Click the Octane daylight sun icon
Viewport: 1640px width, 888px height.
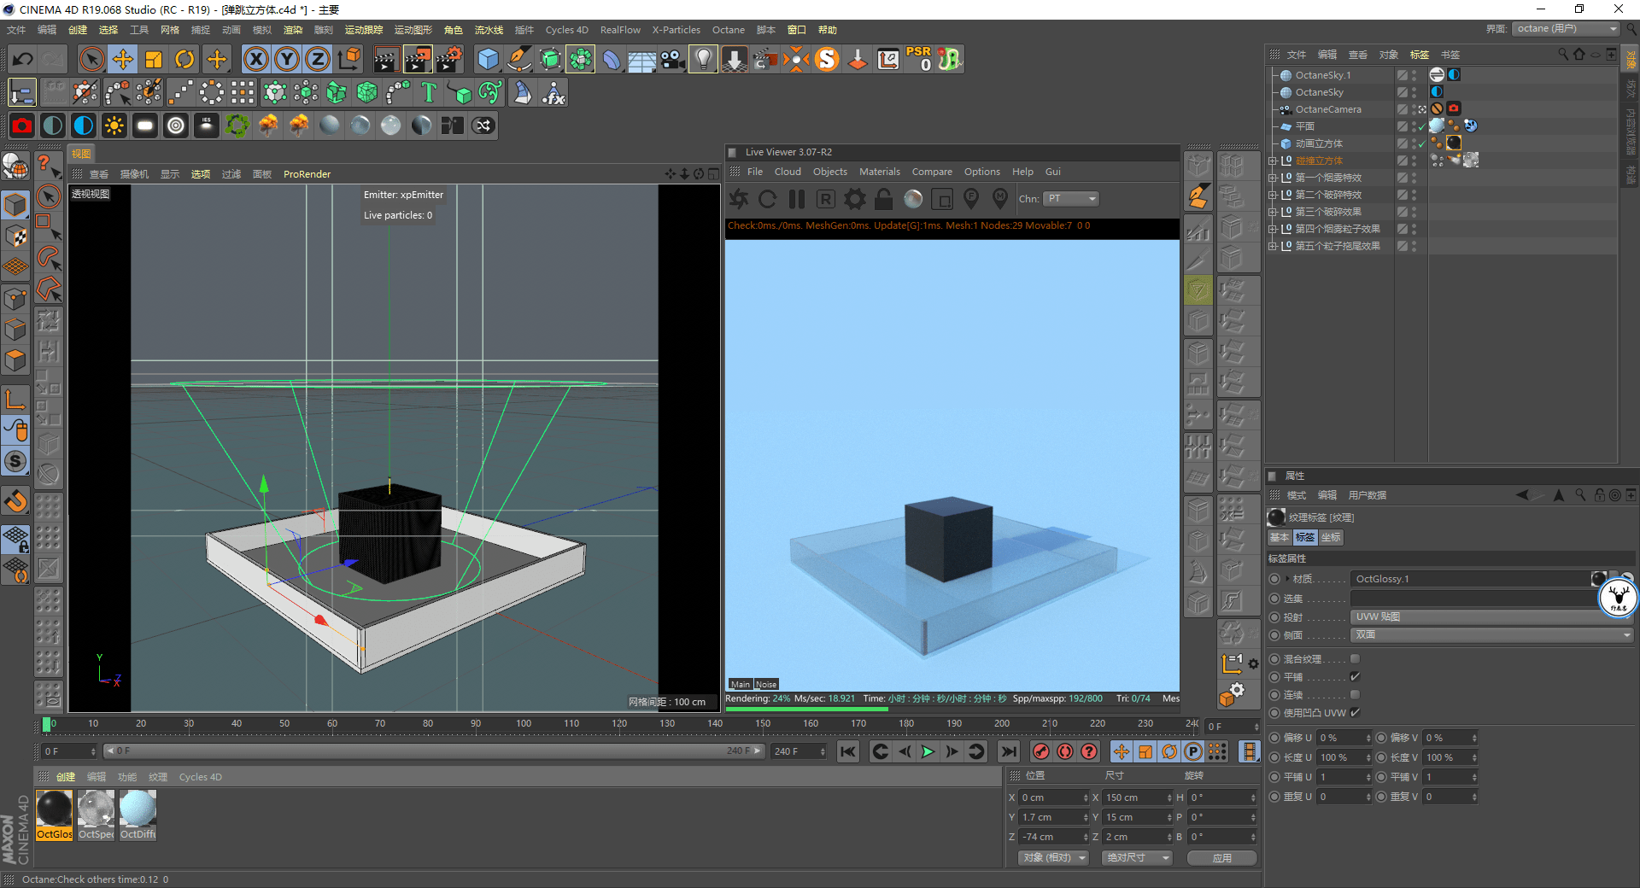114,126
